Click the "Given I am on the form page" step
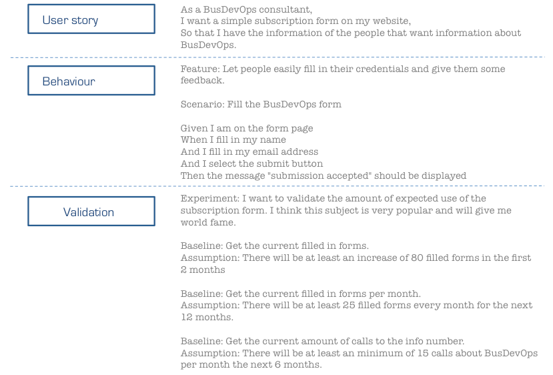 [x=247, y=128]
